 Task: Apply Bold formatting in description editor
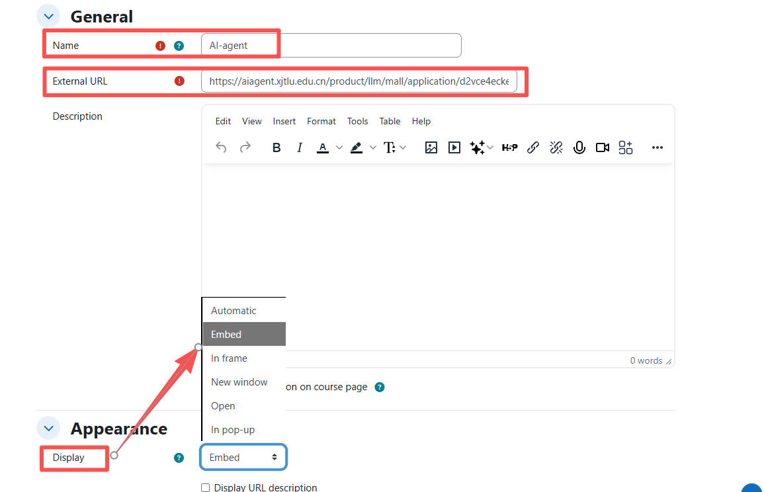coord(276,147)
